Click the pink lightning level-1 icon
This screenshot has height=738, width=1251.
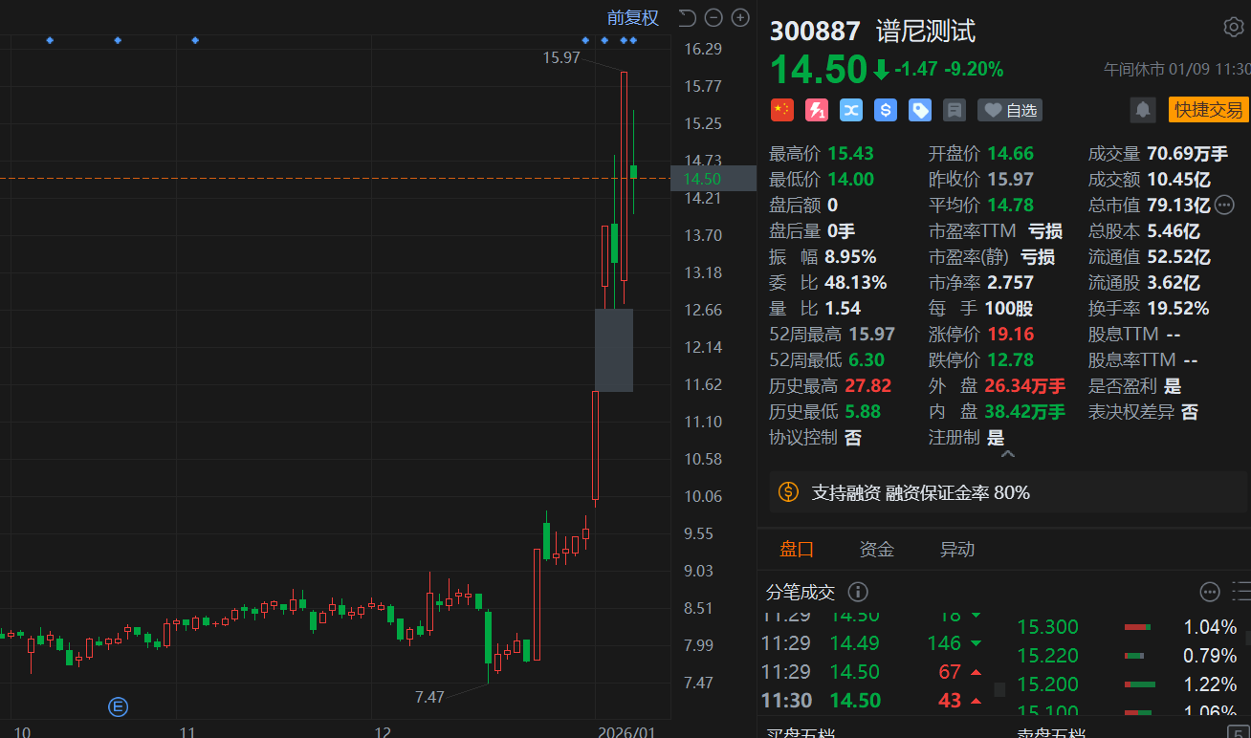(x=817, y=110)
